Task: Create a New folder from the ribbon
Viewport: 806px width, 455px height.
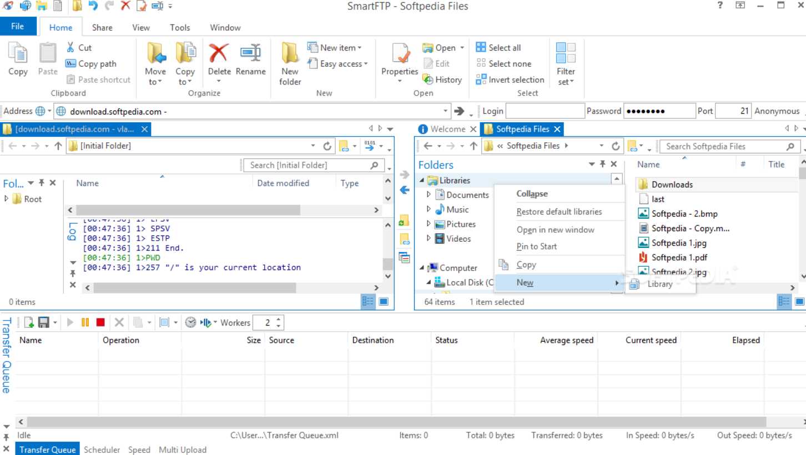Action: (290, 64)
